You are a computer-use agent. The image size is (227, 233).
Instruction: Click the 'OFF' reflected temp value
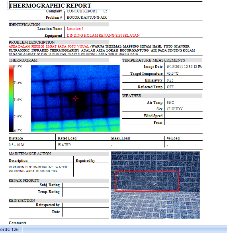coord(170,87)
